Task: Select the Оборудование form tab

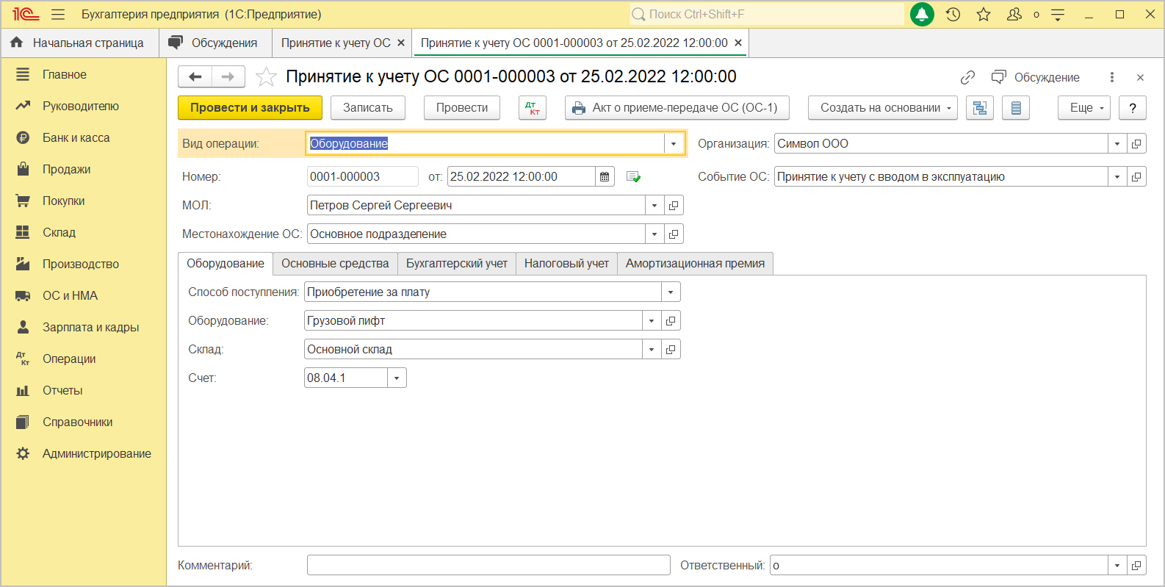Action: click(226, 263)
